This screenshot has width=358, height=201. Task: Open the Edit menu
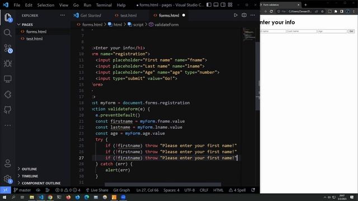pos(29,5)
